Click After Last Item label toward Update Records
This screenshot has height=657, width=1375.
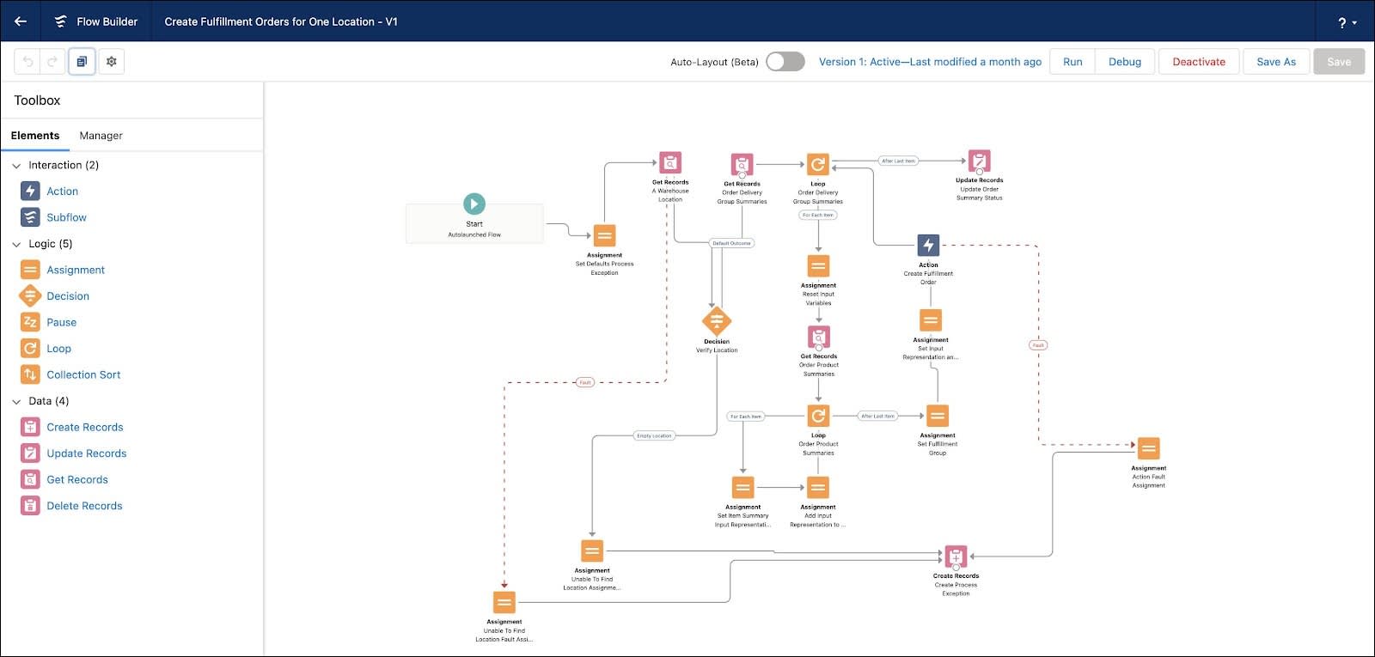tap(898, 161)
